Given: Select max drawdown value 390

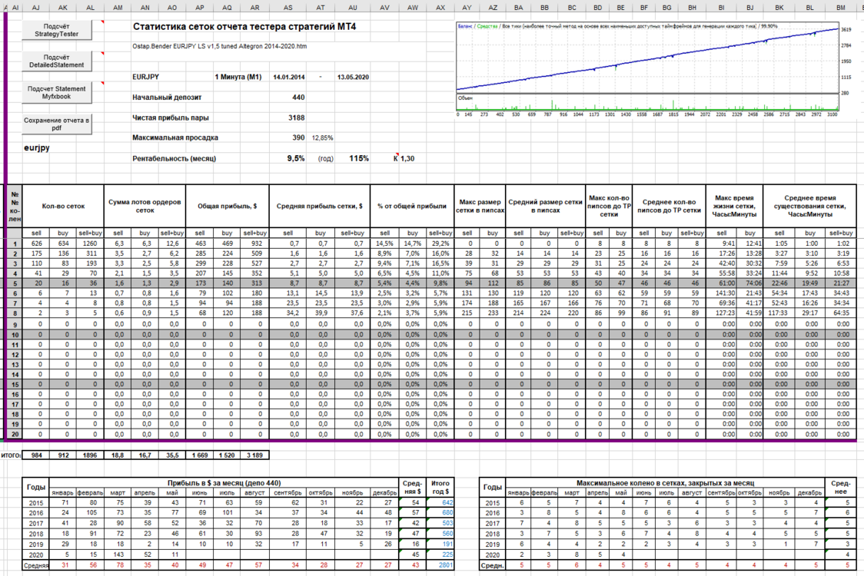Looking at the screenshot, I should click(298, 137).
